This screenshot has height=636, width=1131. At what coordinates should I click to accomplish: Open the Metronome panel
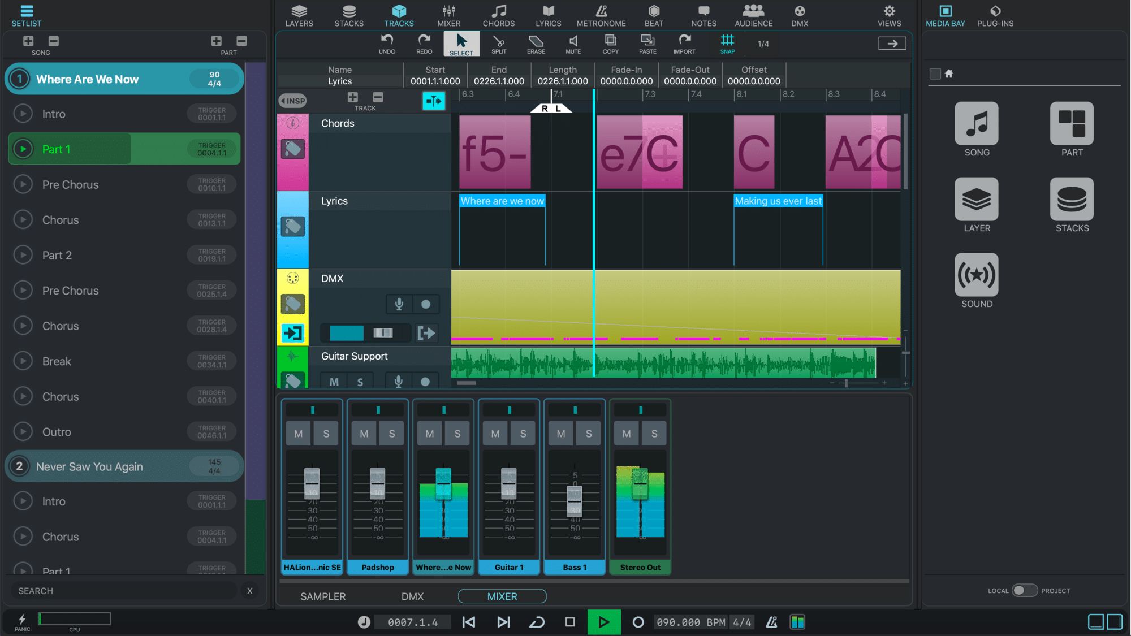click(x=601, y=15)
